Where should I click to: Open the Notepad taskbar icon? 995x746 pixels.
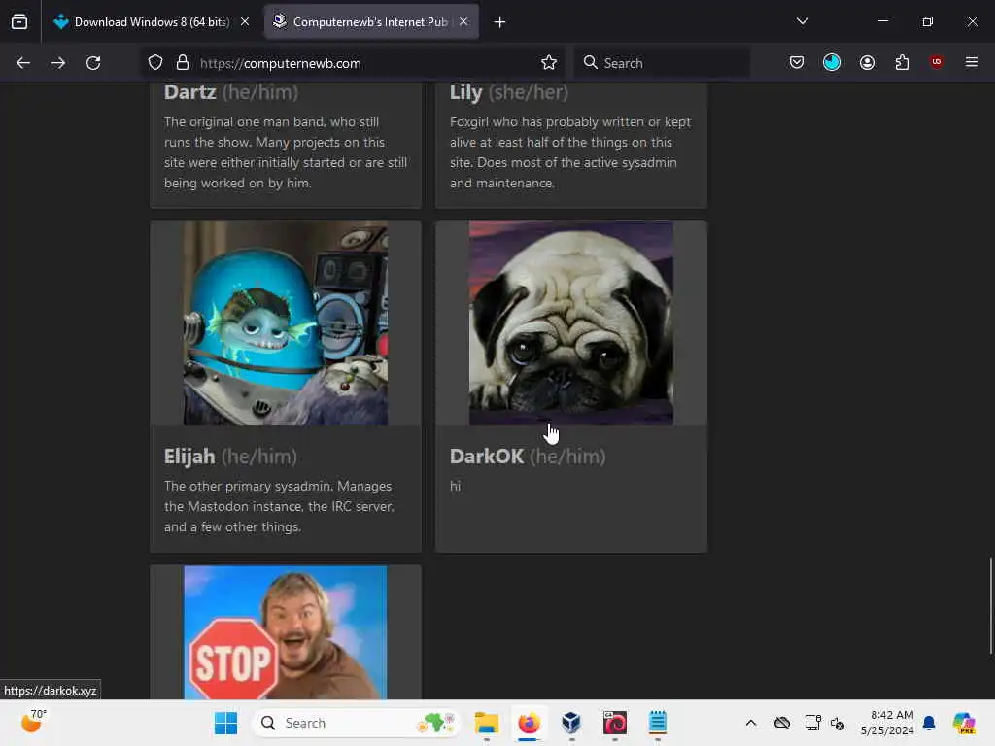point(658,723)
